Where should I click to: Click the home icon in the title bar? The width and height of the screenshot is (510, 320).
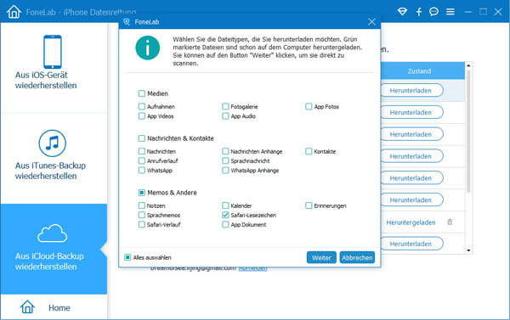click(14, 12)
